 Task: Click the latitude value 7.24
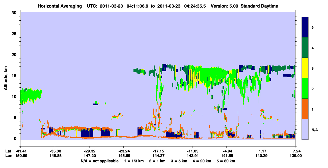[x=295, y=151]
